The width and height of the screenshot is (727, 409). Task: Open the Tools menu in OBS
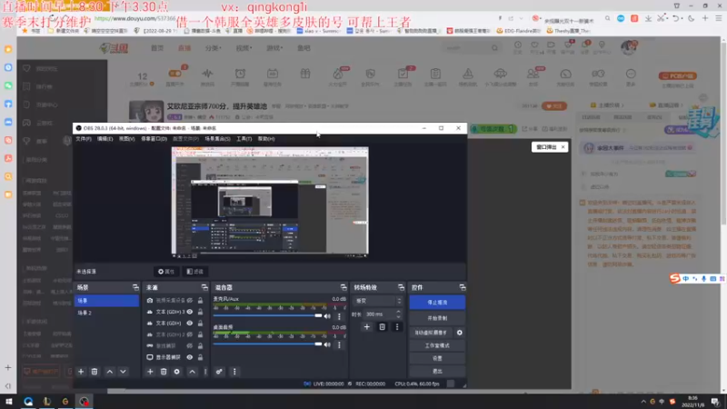pos(244,139)
